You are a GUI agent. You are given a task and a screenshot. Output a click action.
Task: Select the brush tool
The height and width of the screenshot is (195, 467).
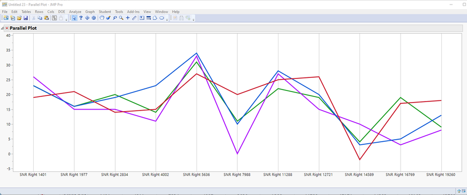tap(108, 18)
